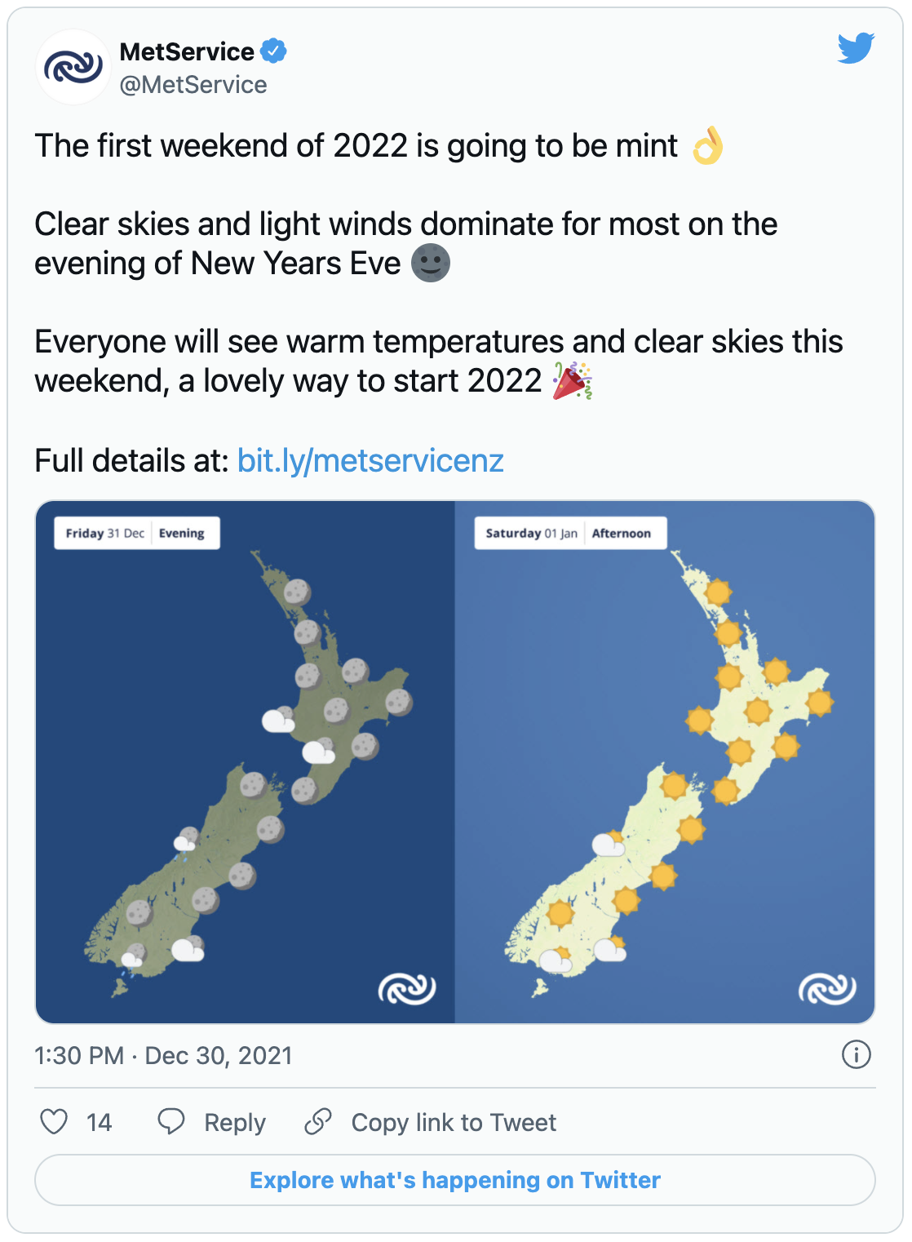This screenshot has width=912, height=1242.
Task: Click the Saturday 01 Jan Afternoon label
Action: [570, 533]
